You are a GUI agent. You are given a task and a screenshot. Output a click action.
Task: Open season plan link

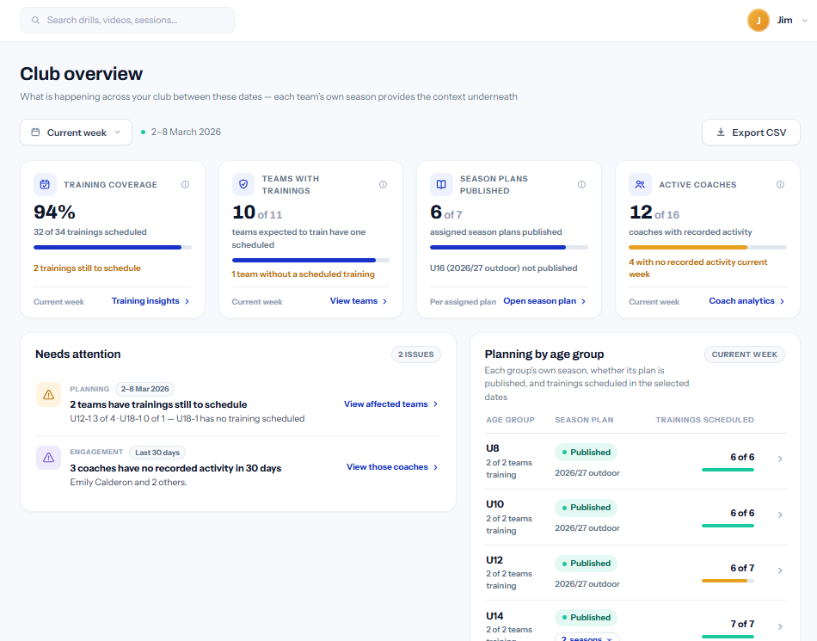(545, 301)
